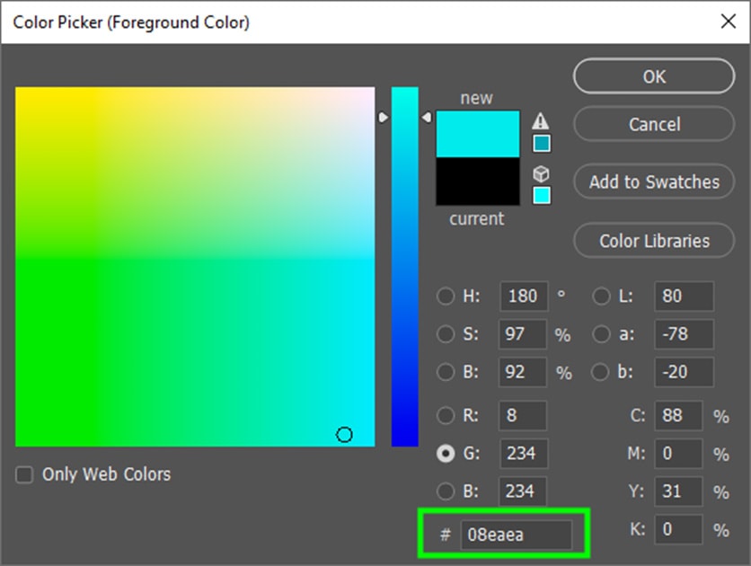
Task: Click the closest in-gamut color swatch
Action: coord(542,144)
